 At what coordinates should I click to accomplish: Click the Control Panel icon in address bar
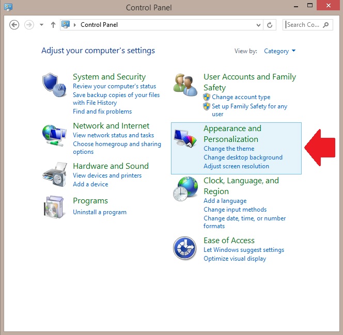pos(66,24)
